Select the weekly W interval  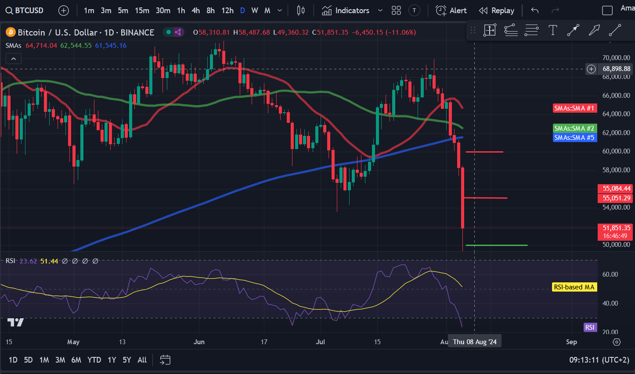tap(255, 11)
